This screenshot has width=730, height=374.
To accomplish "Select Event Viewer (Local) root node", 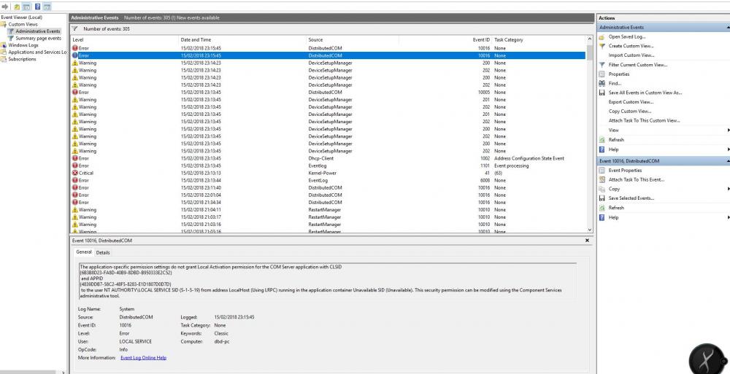I will coord(21,17).
